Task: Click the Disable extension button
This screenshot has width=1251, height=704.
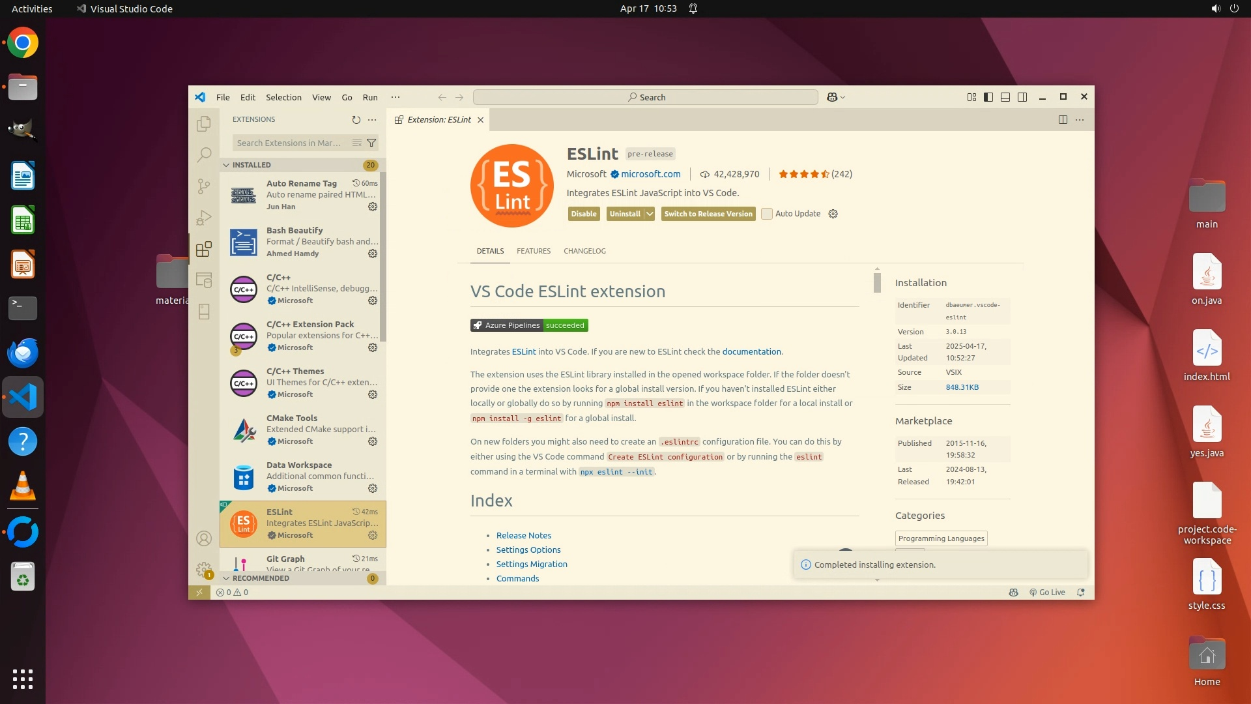Action: pyautogui.click(x=584, y=214)
